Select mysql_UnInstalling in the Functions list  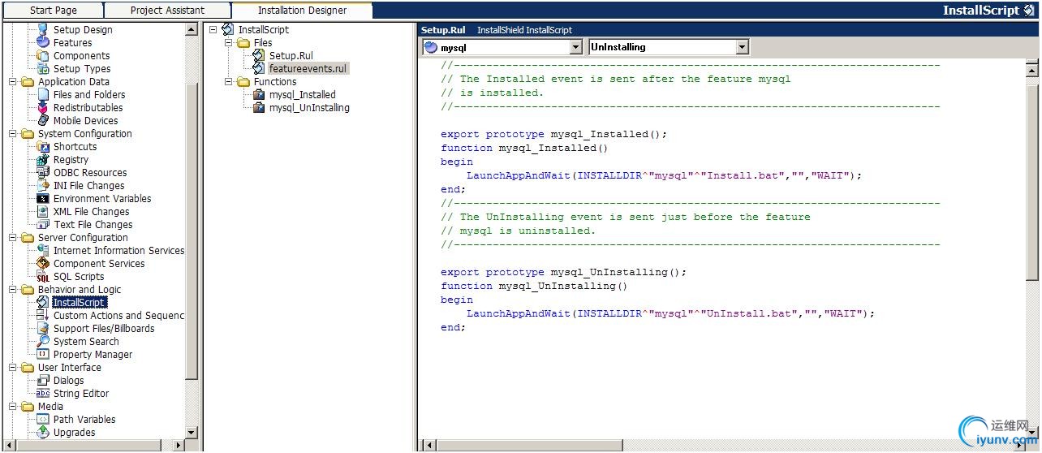[309, 108]
